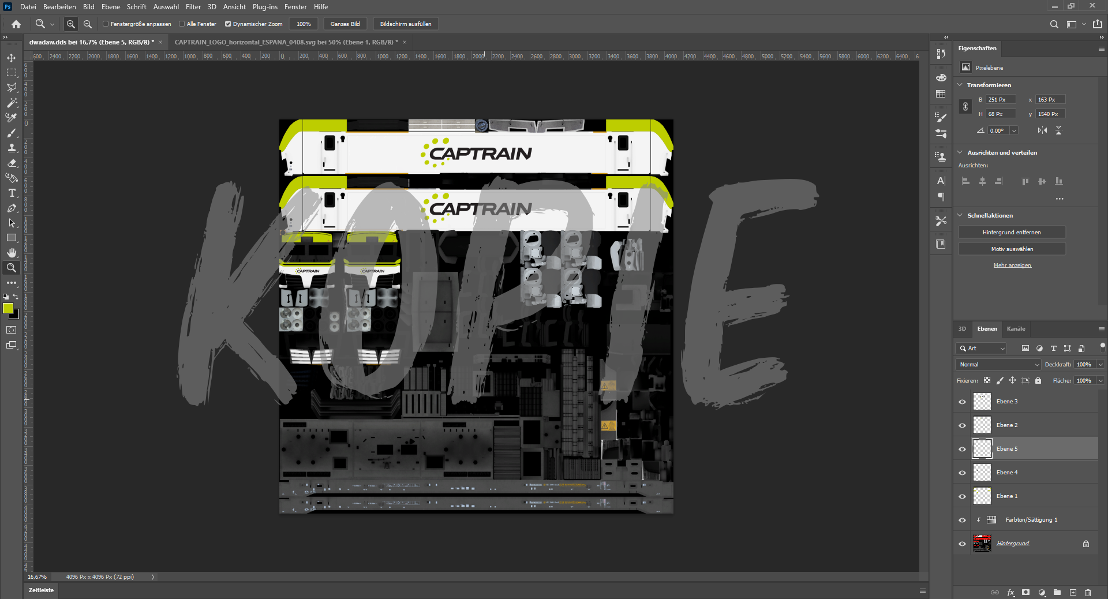Select the Lasso tool

click(11, 88)
